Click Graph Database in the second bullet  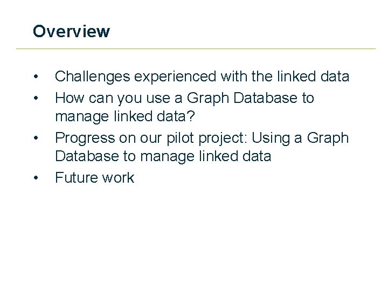pyautogui.click(x=242, y=98)
